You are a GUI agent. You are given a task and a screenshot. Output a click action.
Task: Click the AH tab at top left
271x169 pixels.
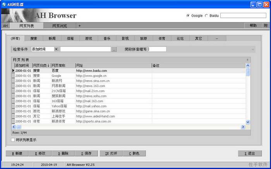coord(5,26)
